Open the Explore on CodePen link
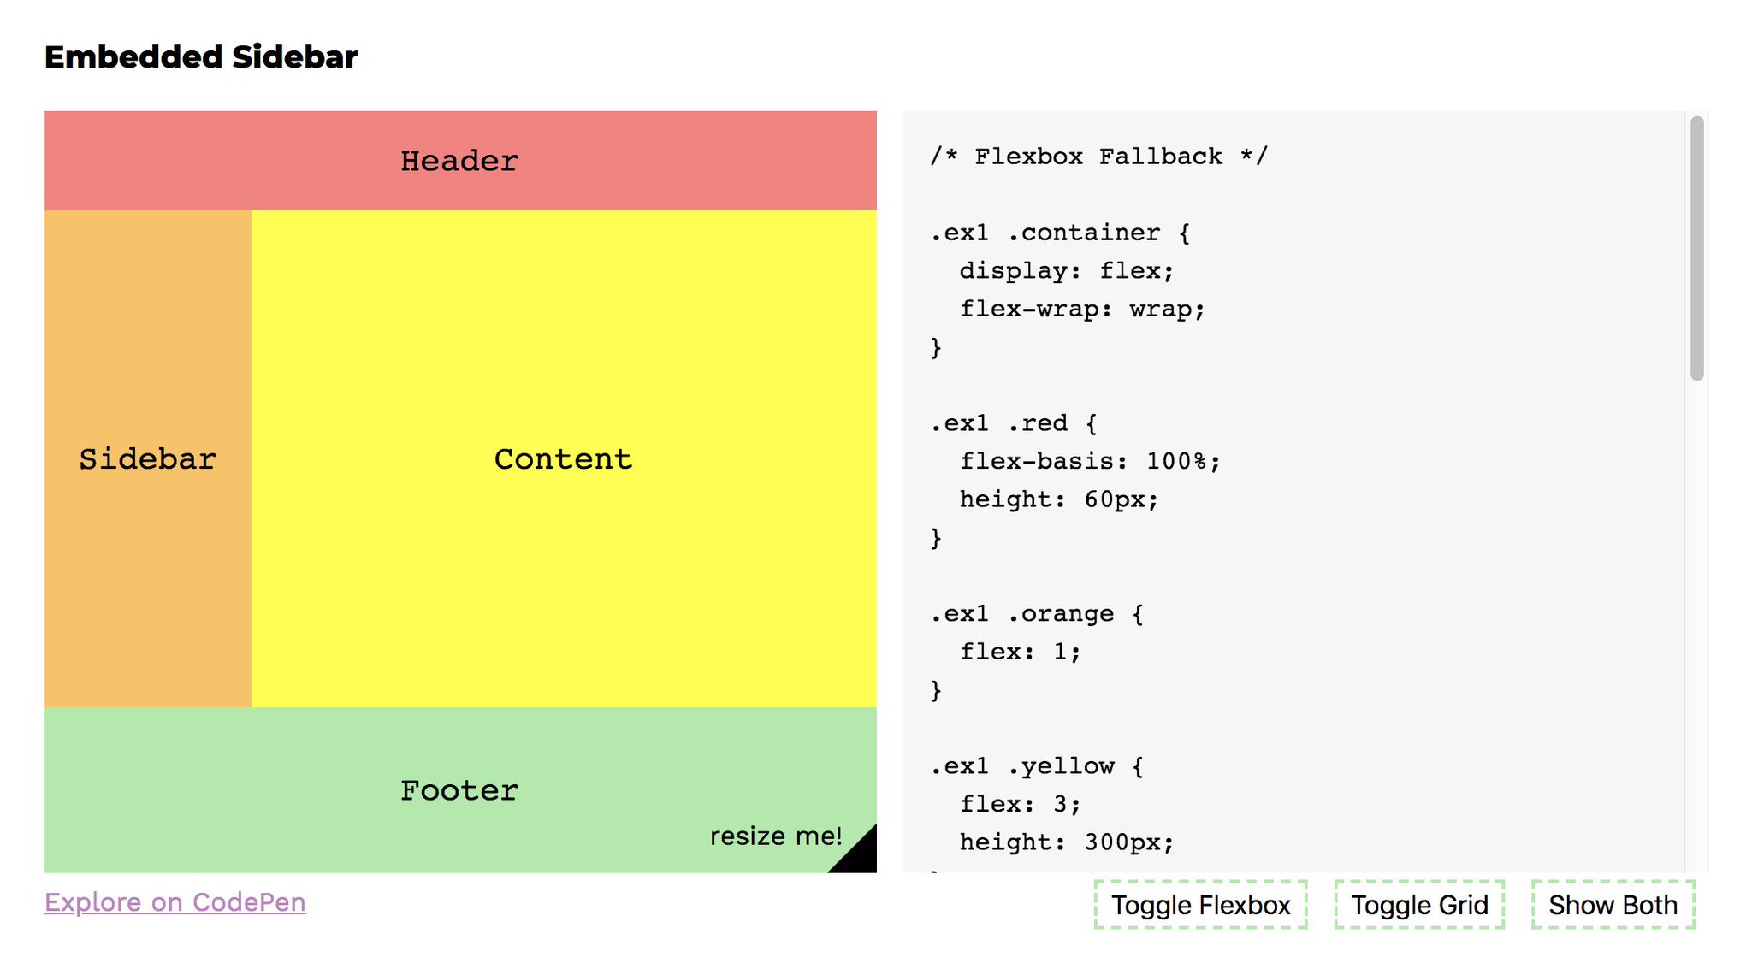 [175, 902]
